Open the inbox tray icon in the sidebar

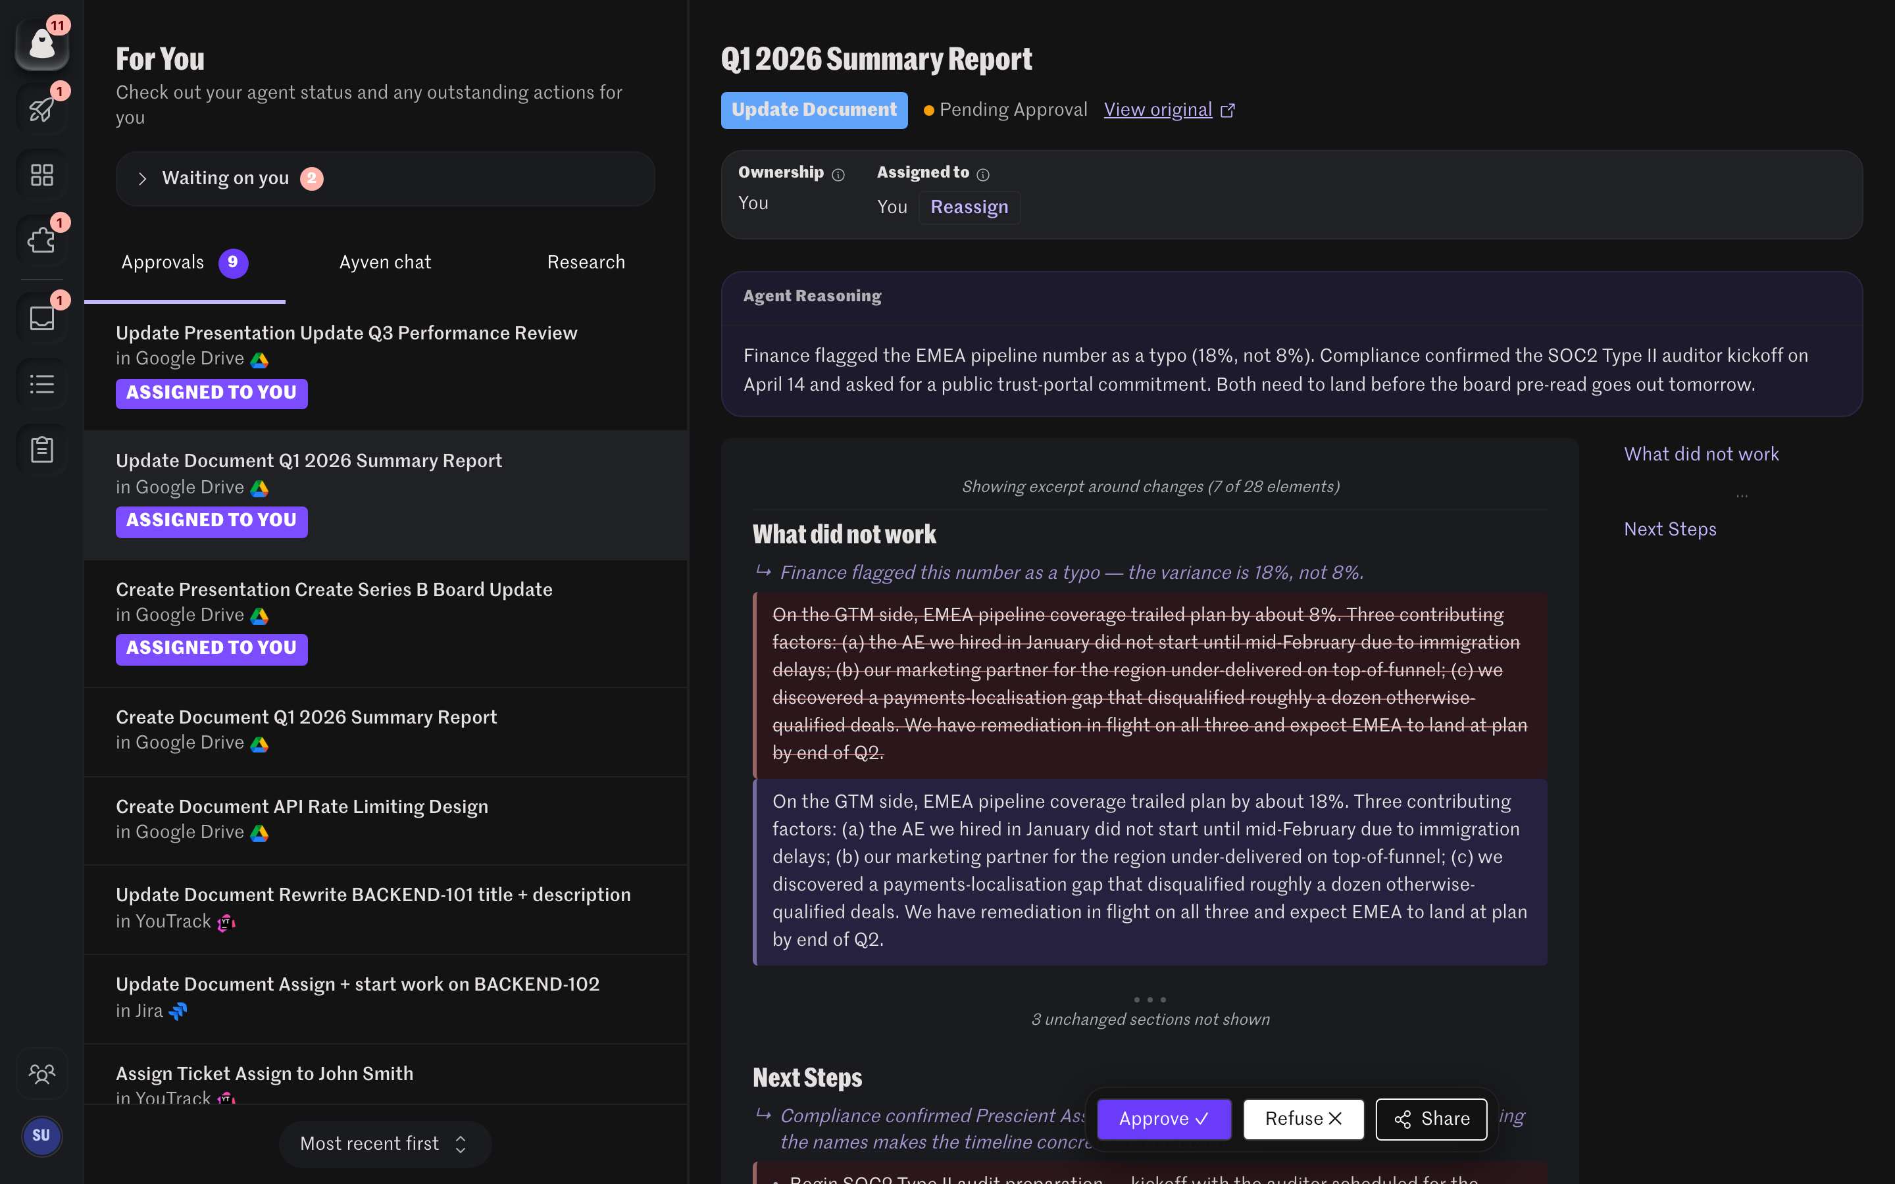point(42,318)
